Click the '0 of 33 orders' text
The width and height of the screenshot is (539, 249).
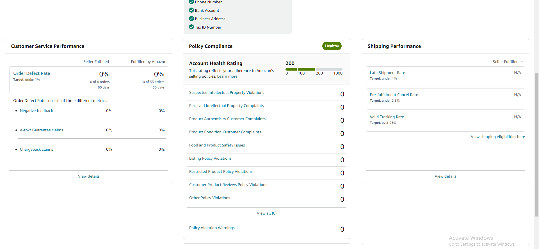(x=154, y=82)
